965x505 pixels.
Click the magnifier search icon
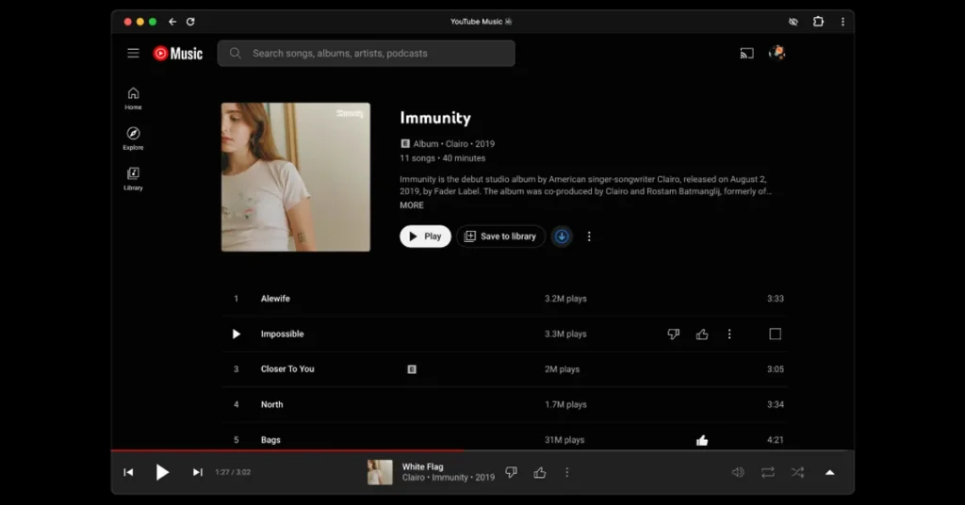point(235,54)
